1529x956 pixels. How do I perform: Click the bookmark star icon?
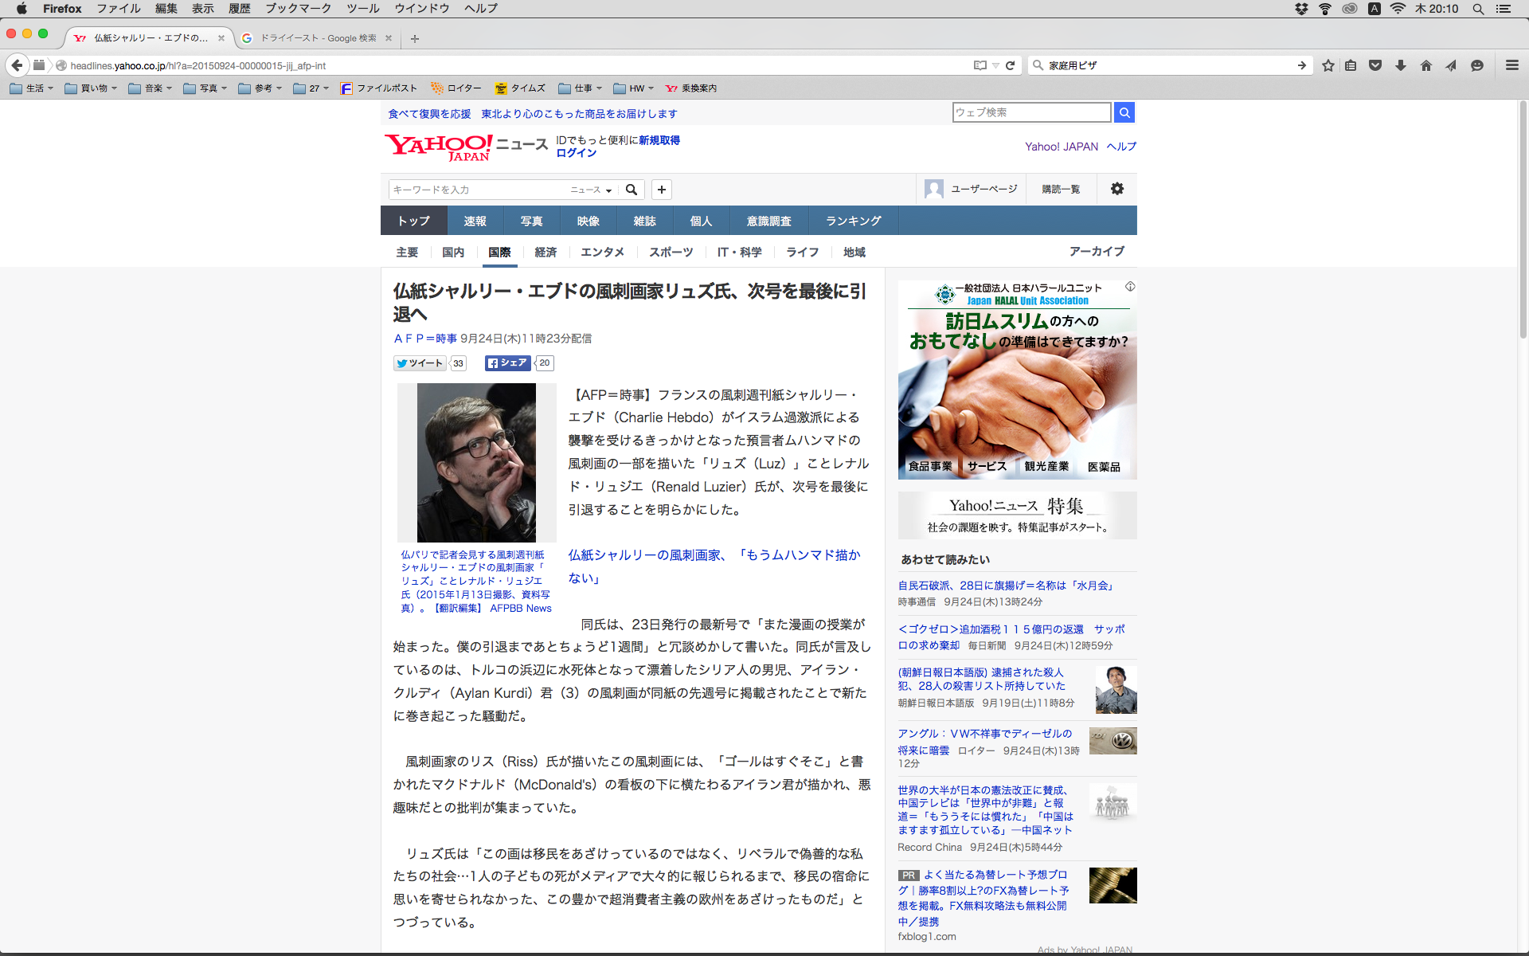click(1328, 65)
